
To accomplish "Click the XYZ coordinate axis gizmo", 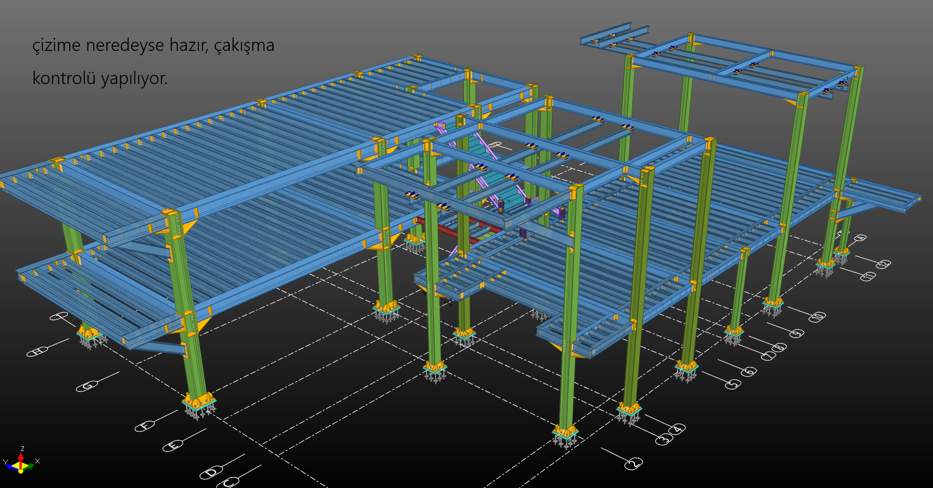I will coord(21,464).
